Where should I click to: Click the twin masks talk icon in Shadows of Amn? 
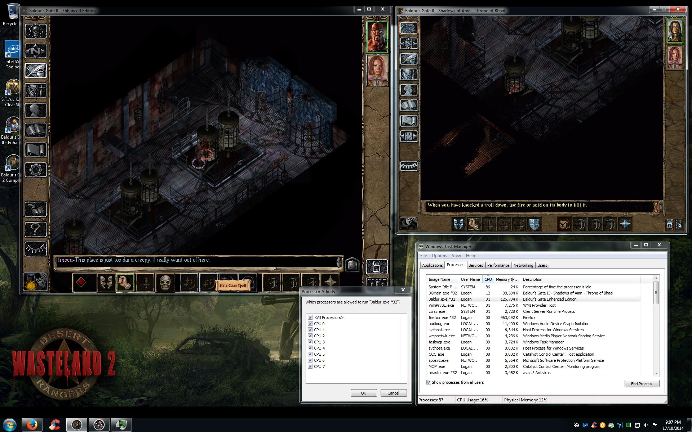(x=458, y=224)
